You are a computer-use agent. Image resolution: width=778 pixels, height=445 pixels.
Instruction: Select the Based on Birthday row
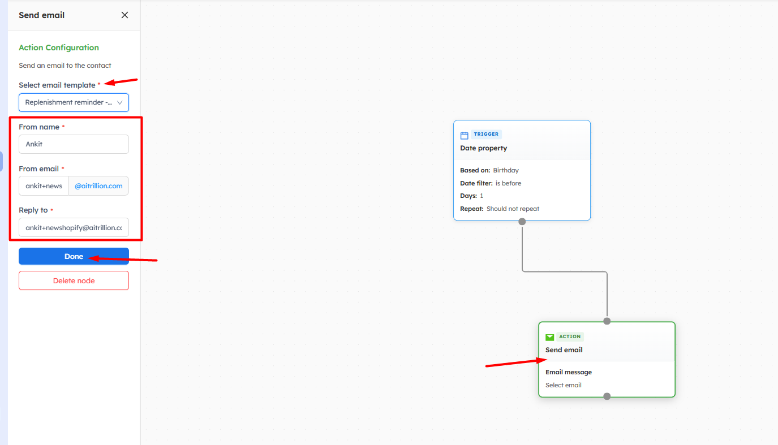489,170
